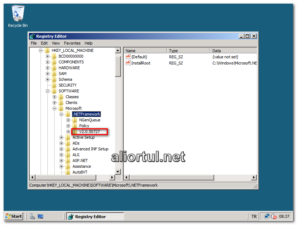Select the v2.0.50727 key

click(89, 132)
